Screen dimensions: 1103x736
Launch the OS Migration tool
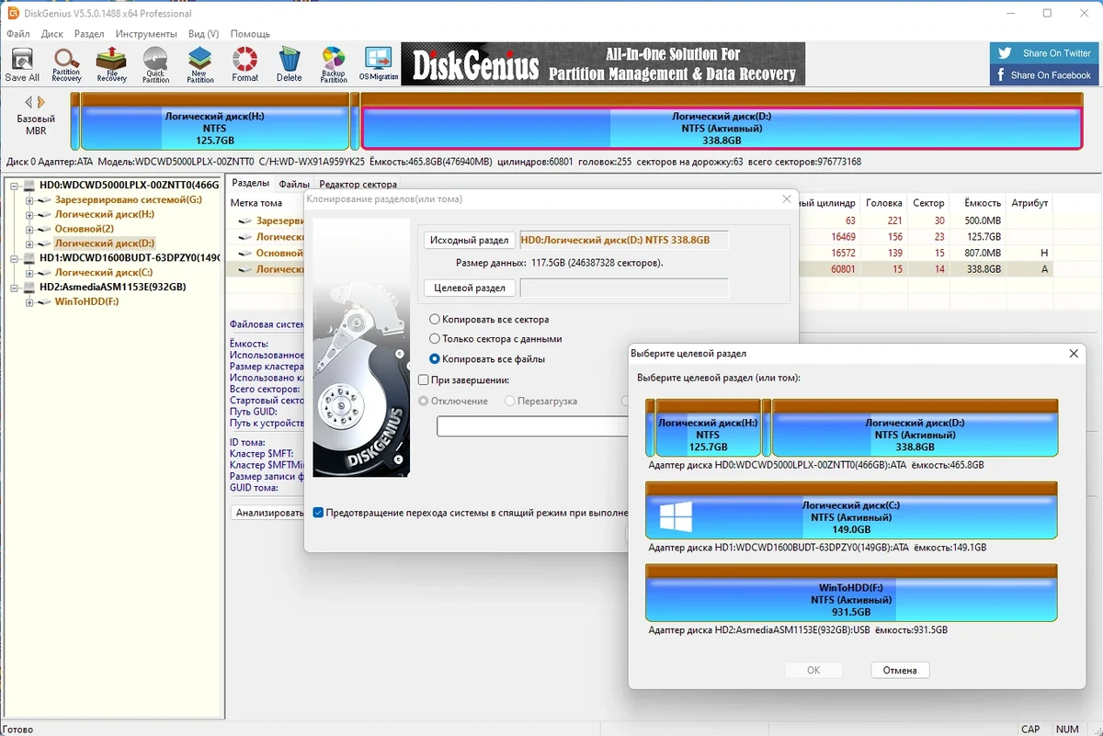(x=379, y=64)
